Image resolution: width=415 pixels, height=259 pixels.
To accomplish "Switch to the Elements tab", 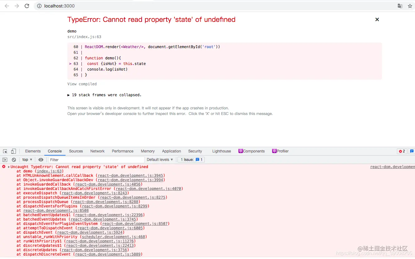I will 33,151.
